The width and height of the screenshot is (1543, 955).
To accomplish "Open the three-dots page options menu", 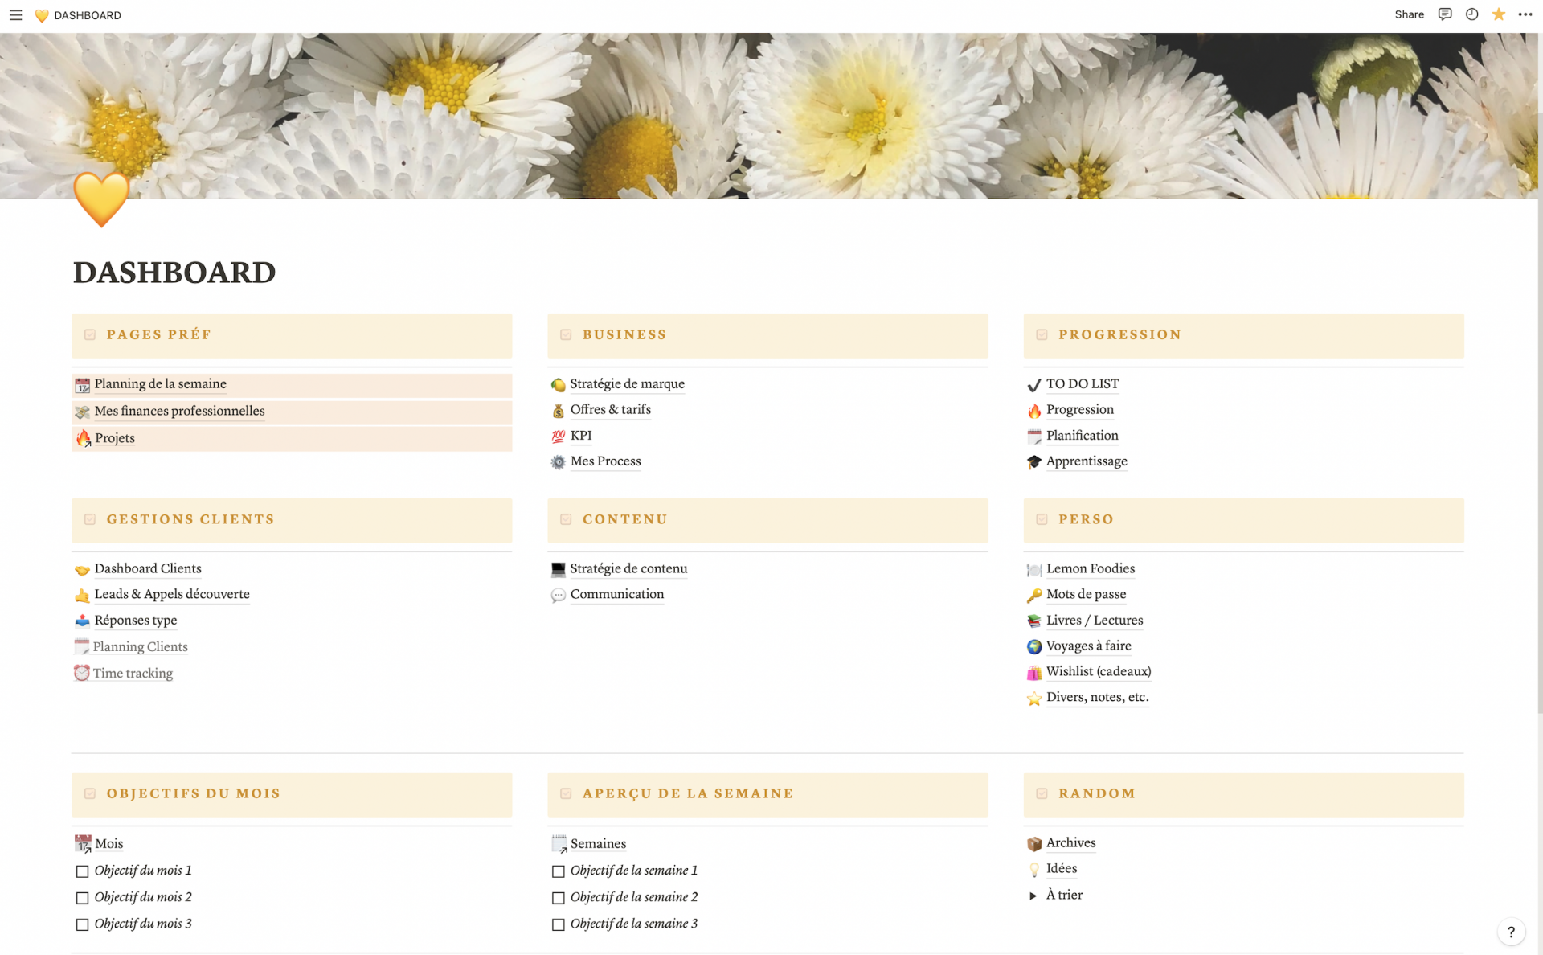I will click(x=1525, y=14).
